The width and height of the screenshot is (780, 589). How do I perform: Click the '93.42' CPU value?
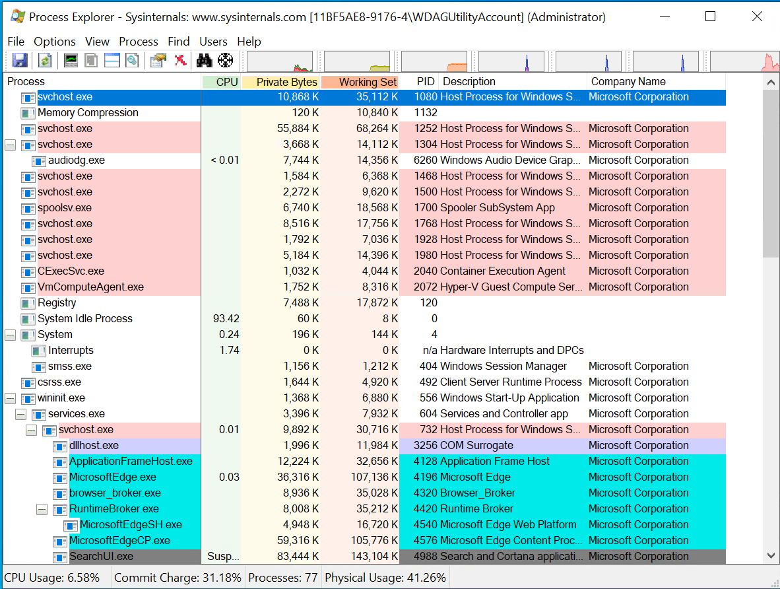click(226, 319)
